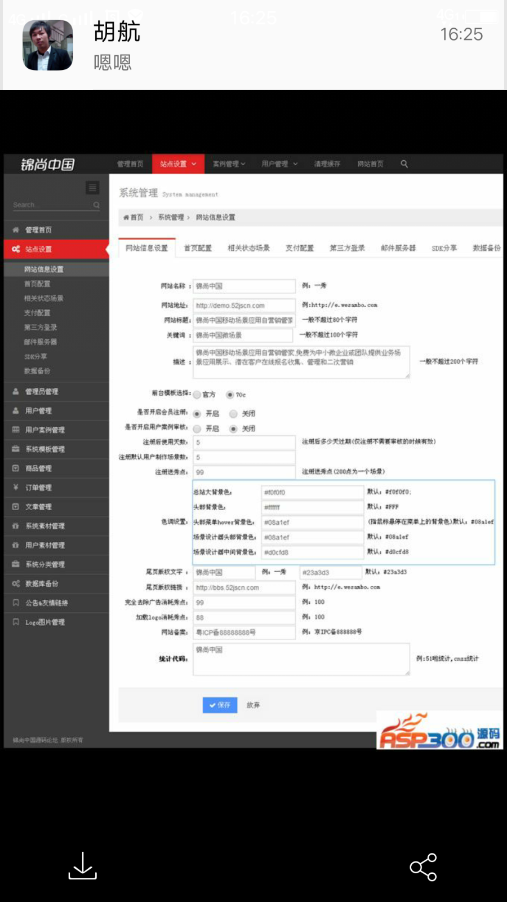This screenshot has height=902, width=507.
Task: Open the 站点设置 dropdown in the top navigation
Action: (x=178, y=164)
